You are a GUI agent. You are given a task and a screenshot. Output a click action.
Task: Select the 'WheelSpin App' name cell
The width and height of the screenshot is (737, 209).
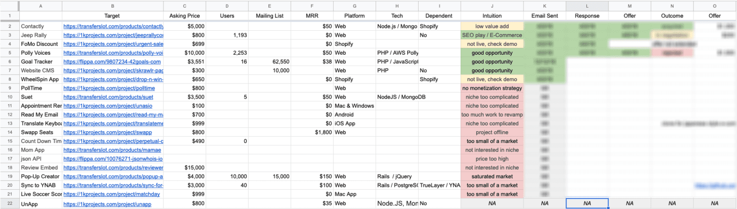[x=41, y=79]
